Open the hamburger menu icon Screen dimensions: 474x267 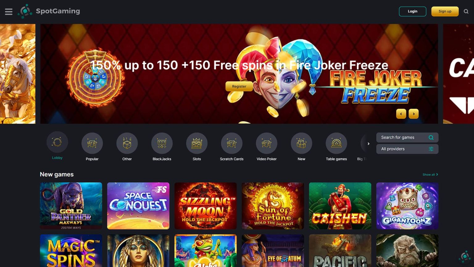pos(9,12)
